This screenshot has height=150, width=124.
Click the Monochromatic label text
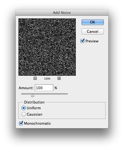tap(37, 123)
